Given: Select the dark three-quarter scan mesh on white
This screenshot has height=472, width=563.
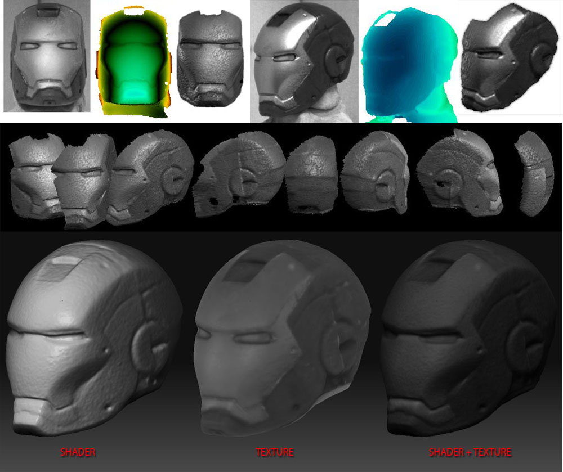Looking at the screenshot, I should pos(509,57).
